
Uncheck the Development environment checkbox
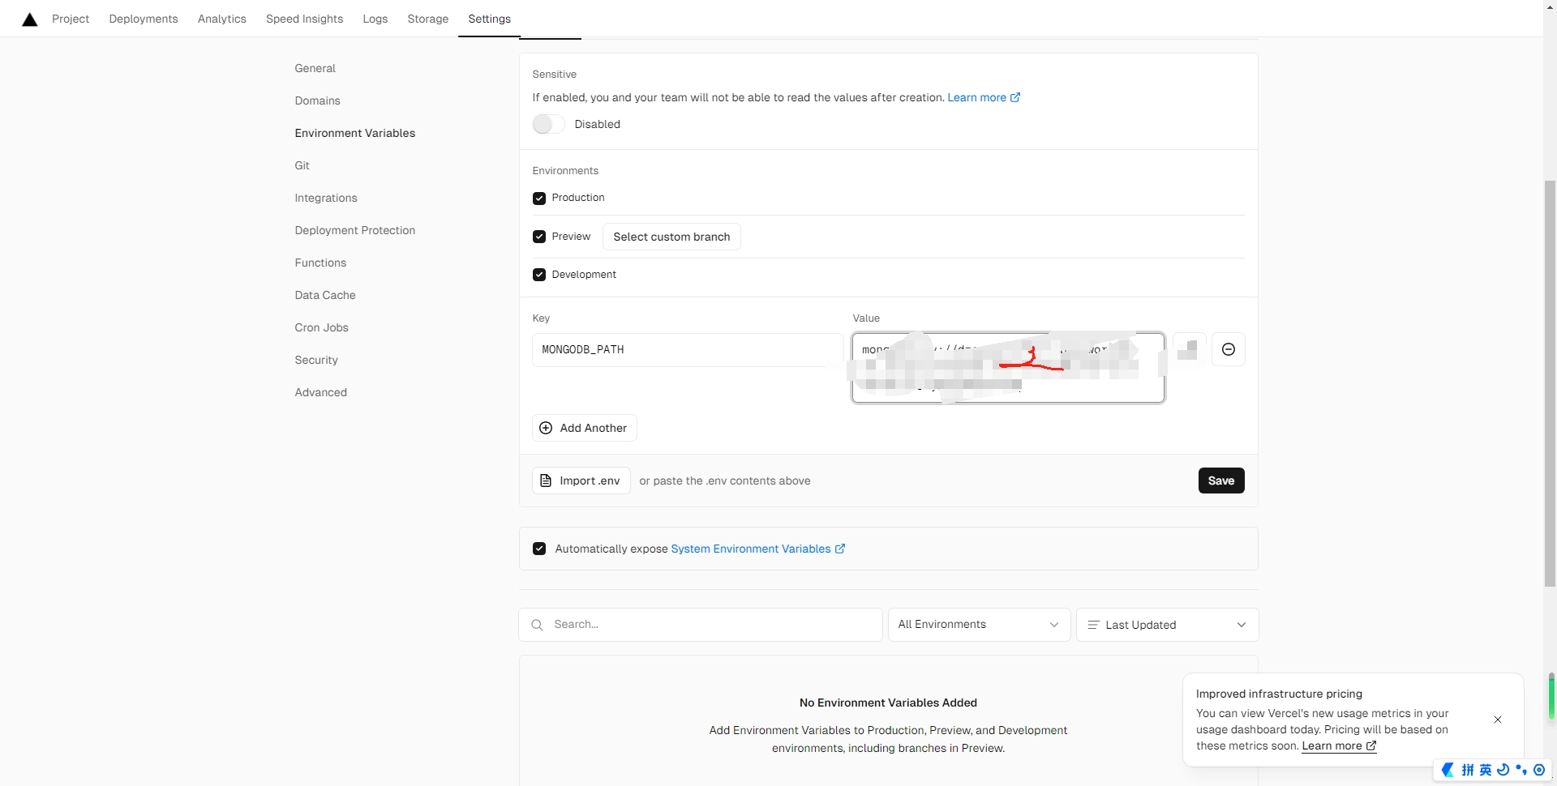(539, 275)
